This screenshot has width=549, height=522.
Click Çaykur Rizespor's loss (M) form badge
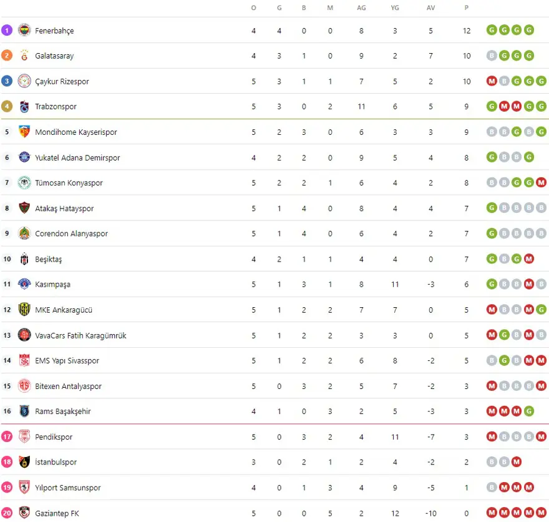[492, 81]
